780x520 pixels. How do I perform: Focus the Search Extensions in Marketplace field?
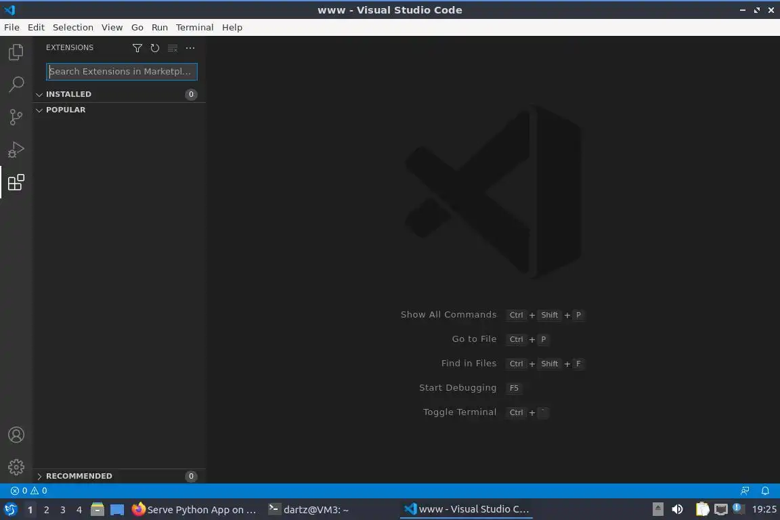click(x=122, y=72)
